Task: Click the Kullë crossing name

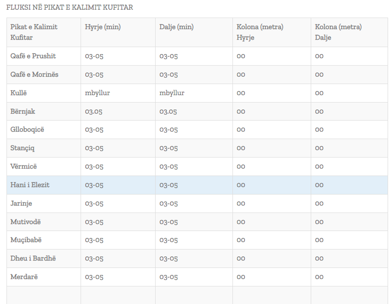Action: [19, 93]
